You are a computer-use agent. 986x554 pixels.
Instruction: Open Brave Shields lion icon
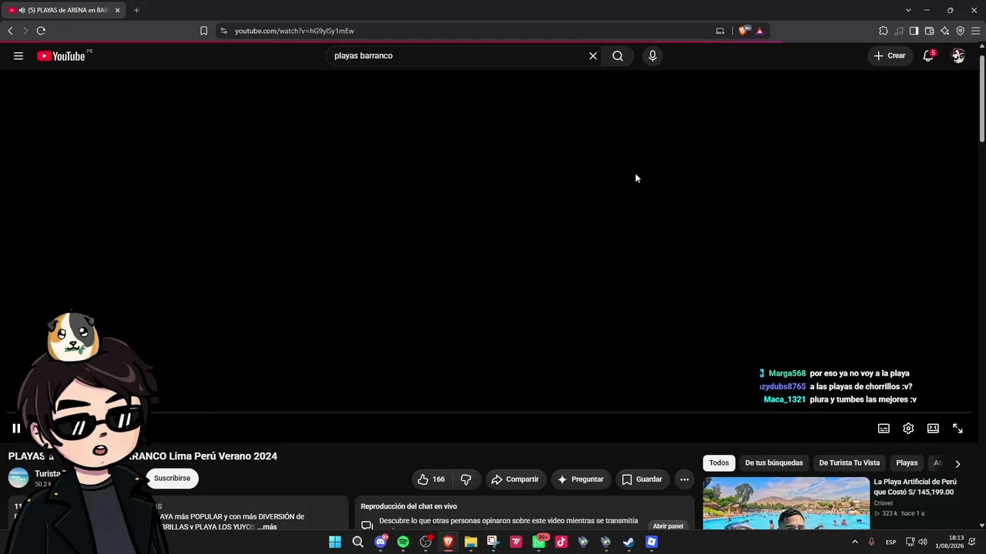click(743, 31)
